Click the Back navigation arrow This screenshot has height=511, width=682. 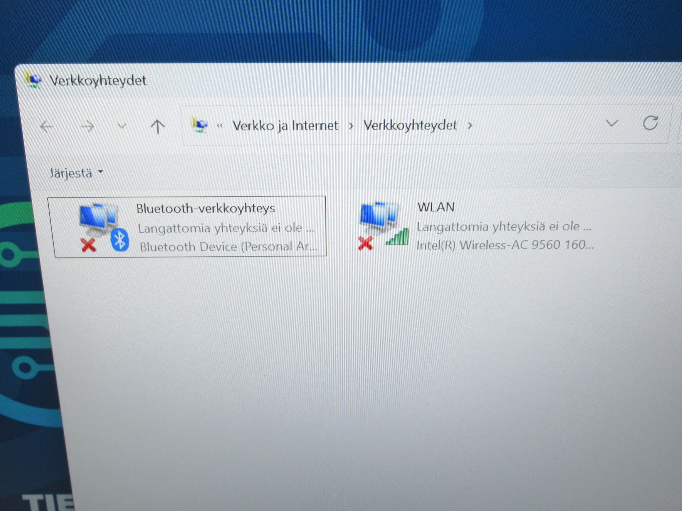[47, 127]
